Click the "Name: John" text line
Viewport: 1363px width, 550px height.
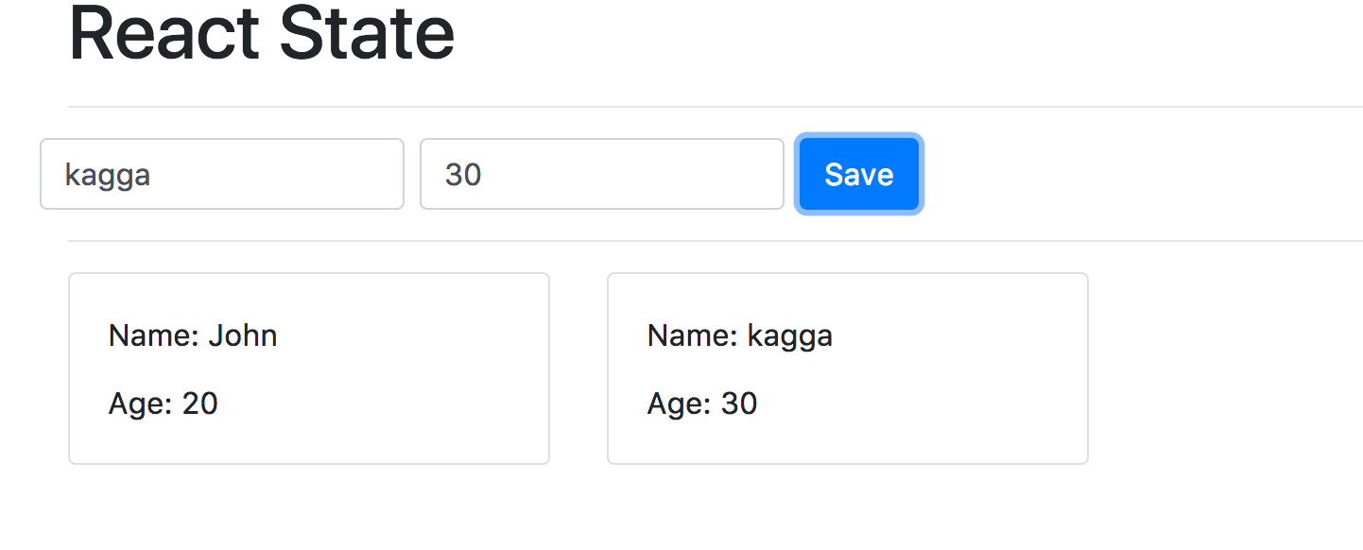click(x=193, y=335)
